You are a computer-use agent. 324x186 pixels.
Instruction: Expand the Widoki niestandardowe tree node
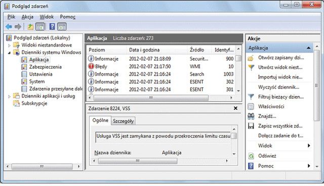[x=9, y=45]
